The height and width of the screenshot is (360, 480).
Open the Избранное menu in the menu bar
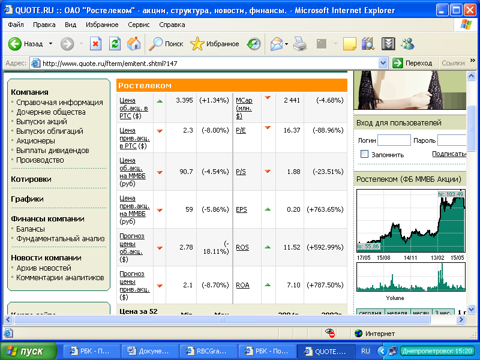point(102,25)
